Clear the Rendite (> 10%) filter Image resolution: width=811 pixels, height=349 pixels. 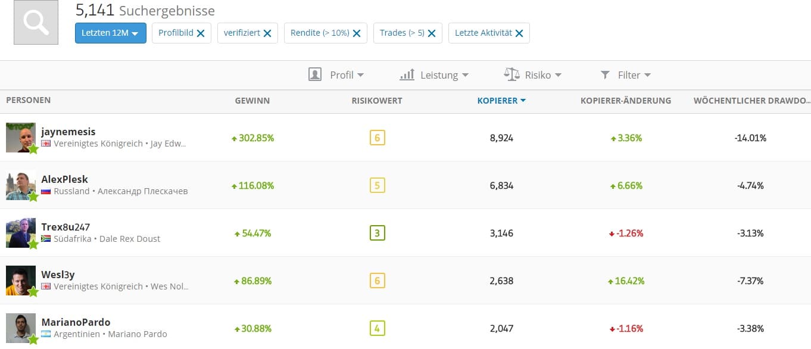[357, 33]
